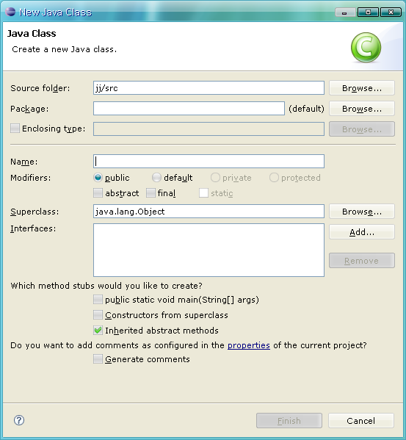Image resolution: width=406 pixels, height=440 pixels.
Task: Enable Generate comments option
Action: 98,359
